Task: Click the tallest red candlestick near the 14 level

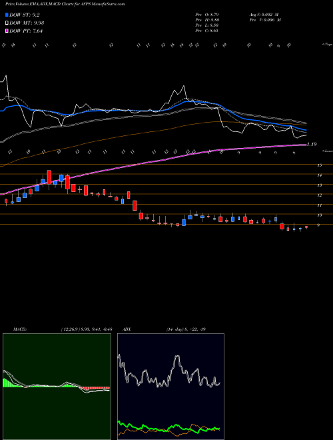Action: tap(49, 177)
